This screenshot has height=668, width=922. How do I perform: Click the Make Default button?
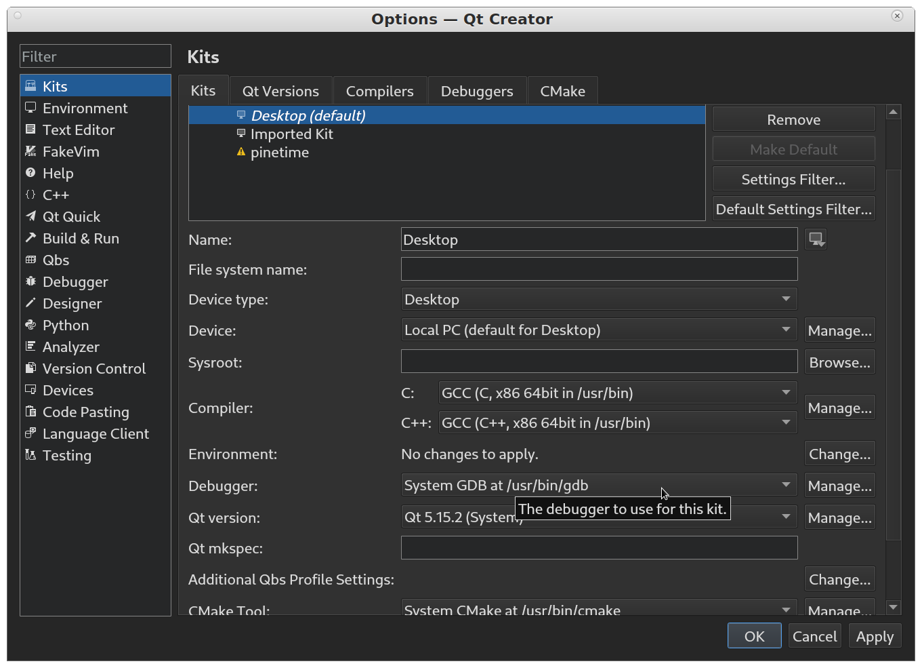click(794, 149)
